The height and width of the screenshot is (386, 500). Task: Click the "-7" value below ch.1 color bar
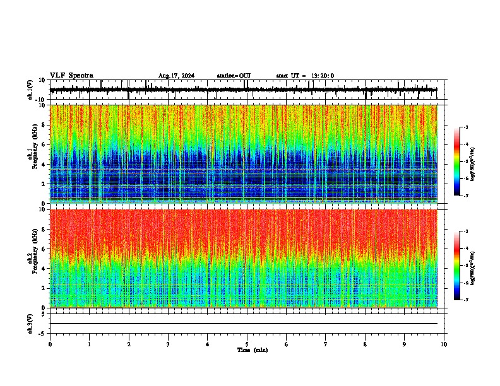[x=465, y=196]
